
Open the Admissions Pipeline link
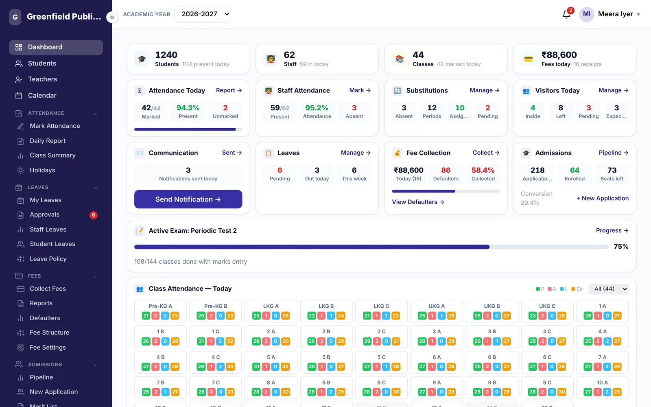[x=614, y=153]
